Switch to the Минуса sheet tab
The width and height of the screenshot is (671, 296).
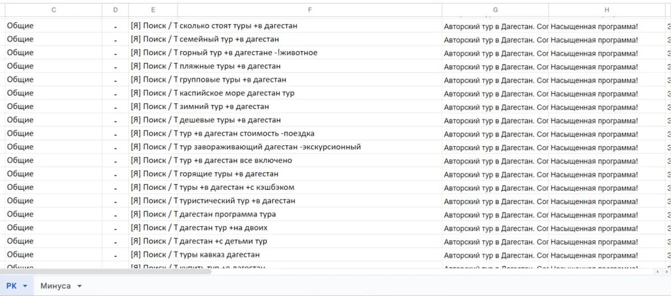click(x=55, y=286)
